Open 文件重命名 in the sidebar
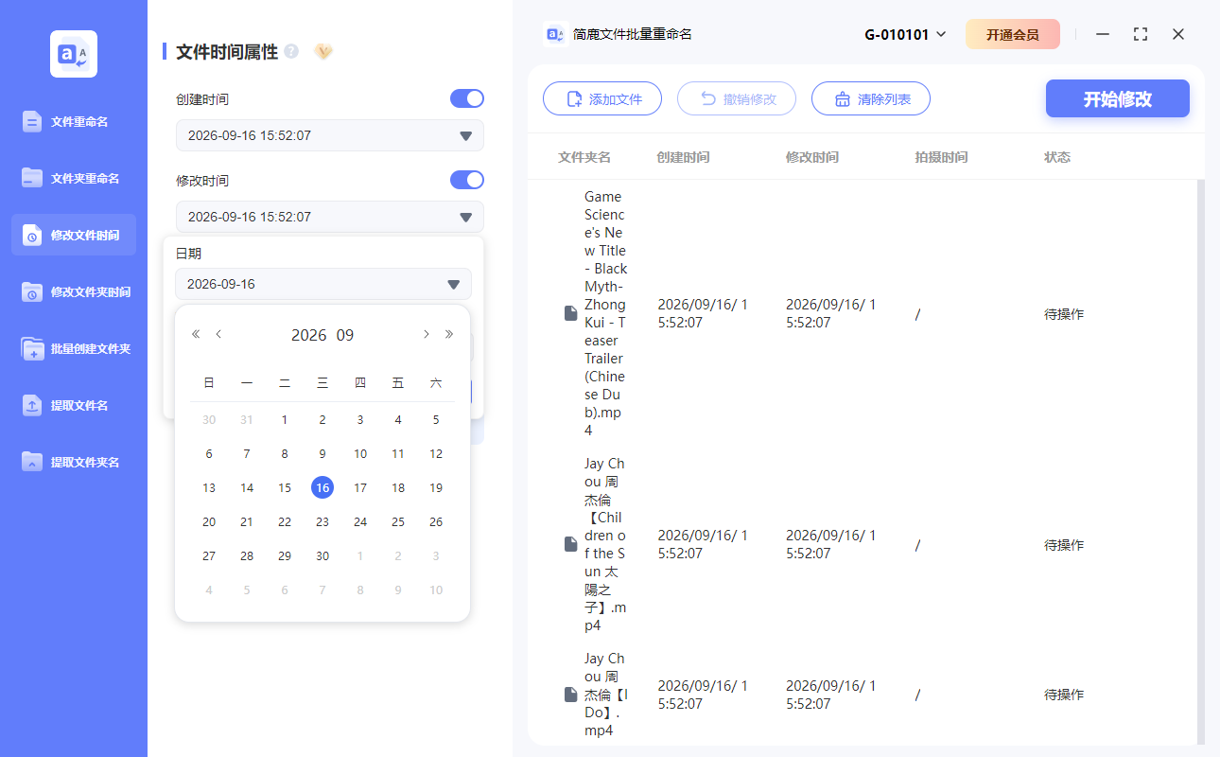 74,121
